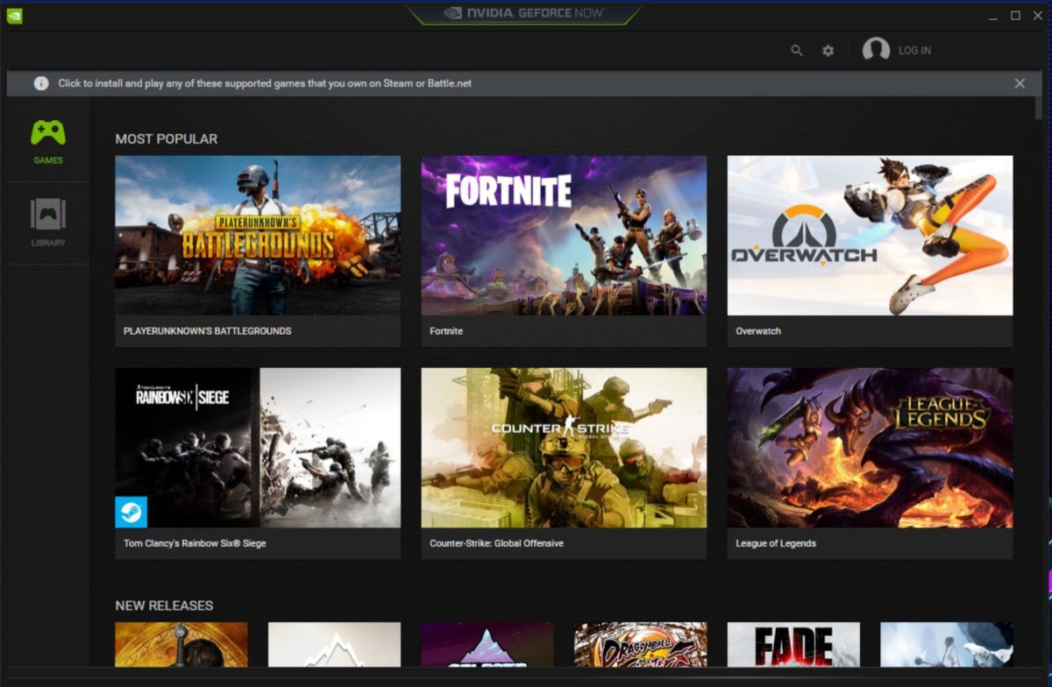Open the Library section in the sidebar
The height and width of the screenshot is (687, 1052).
click(x=48, y=223)
